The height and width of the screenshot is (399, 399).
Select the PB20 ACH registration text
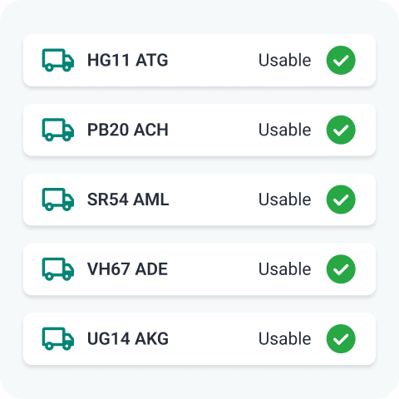(x=128, y=130)
